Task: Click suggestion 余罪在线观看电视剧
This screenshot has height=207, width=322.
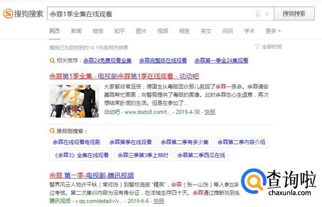Action: point(76,142)
